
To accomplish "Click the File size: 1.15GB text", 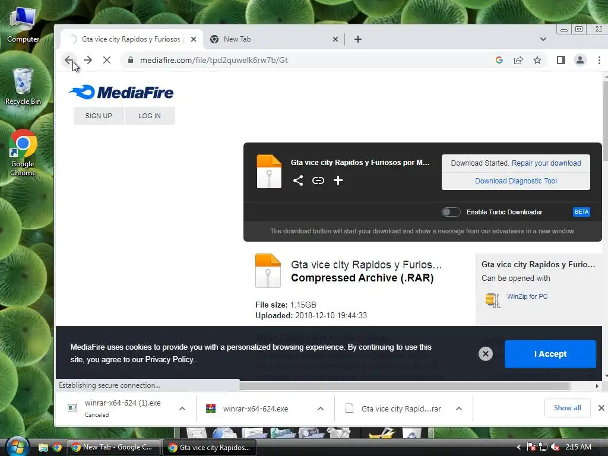I will click(286, 305).
